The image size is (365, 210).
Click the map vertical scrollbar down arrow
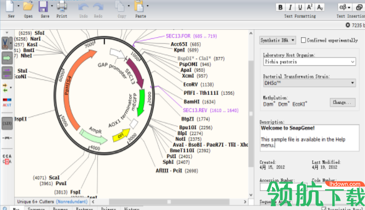(x=251, y=195)
